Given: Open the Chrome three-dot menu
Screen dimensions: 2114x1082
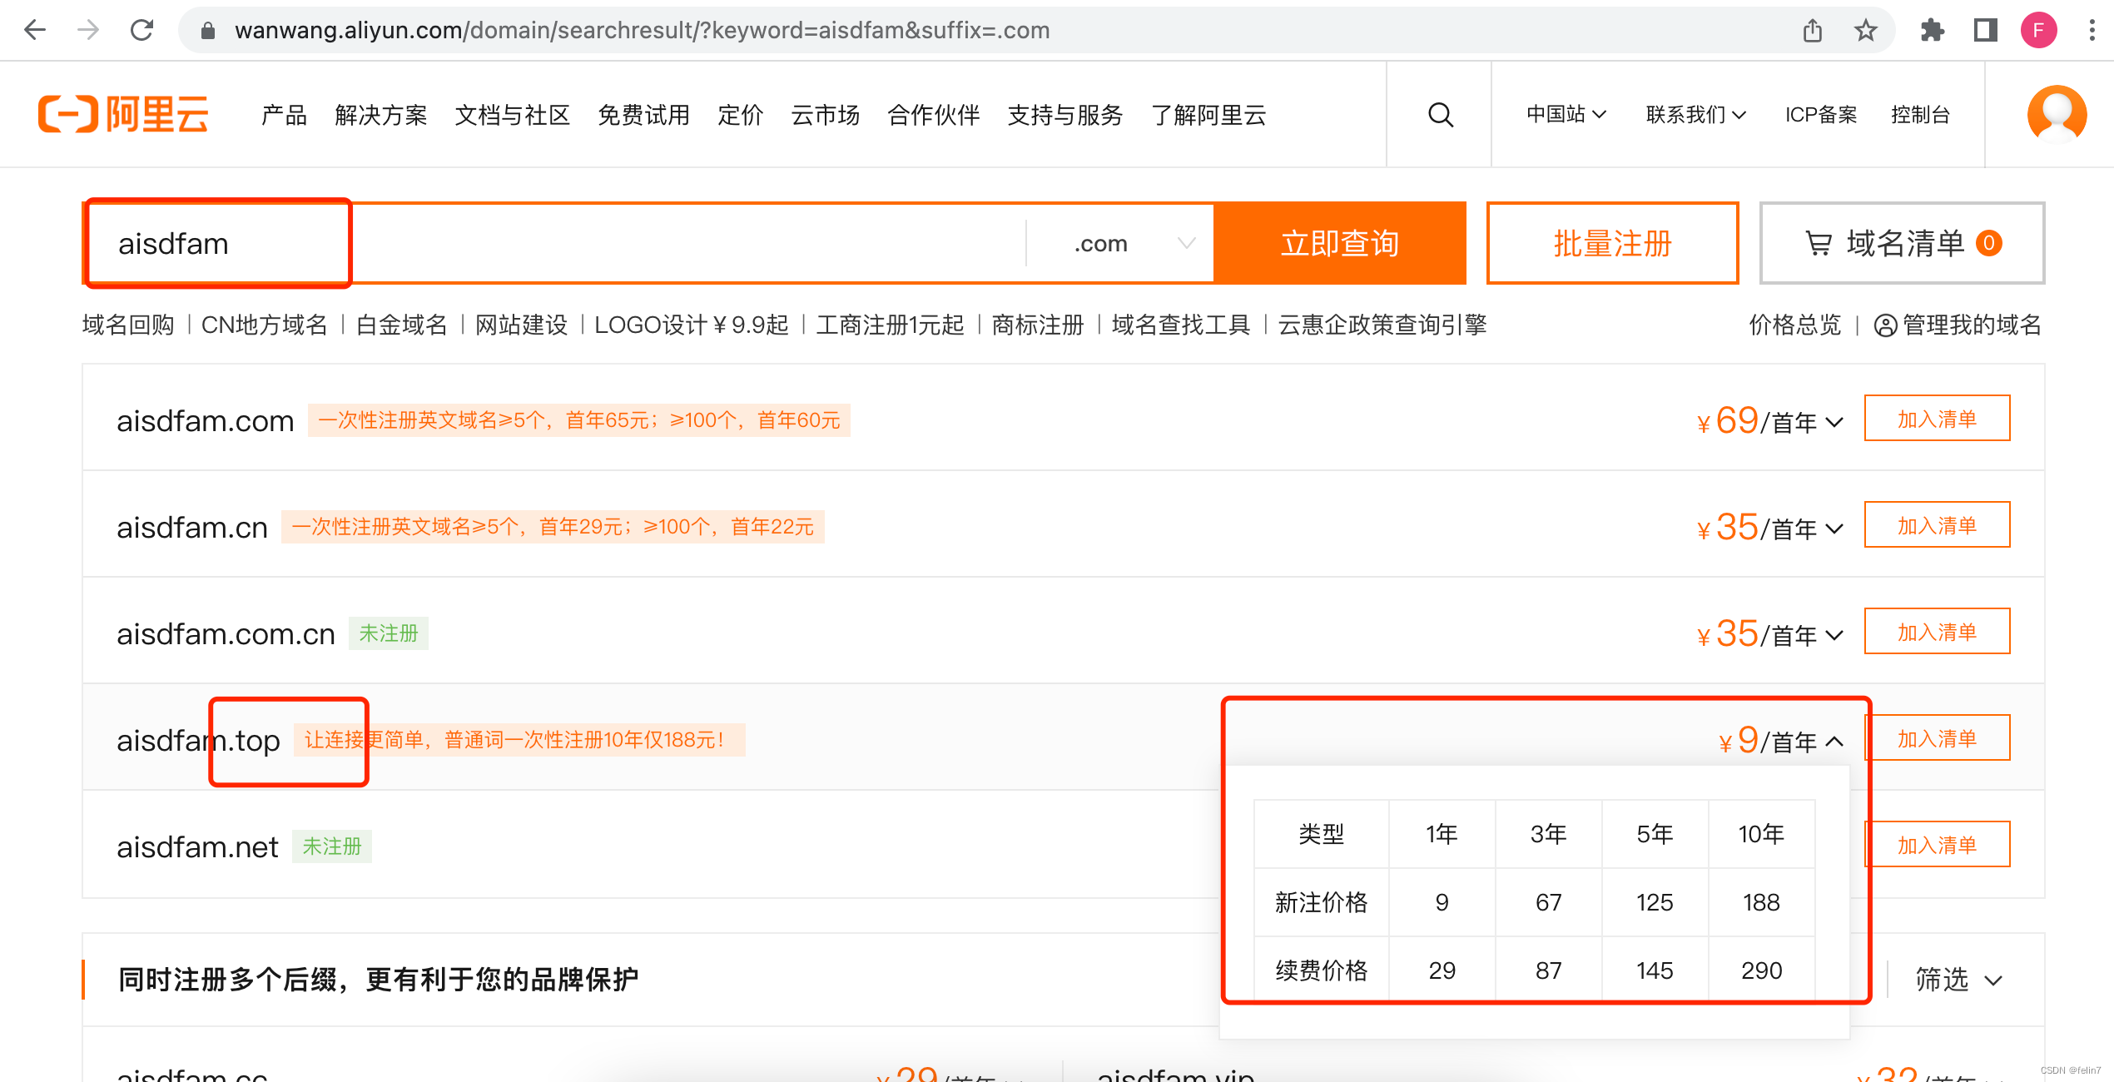Looking at the screenshot, I should pos(2092,31).
